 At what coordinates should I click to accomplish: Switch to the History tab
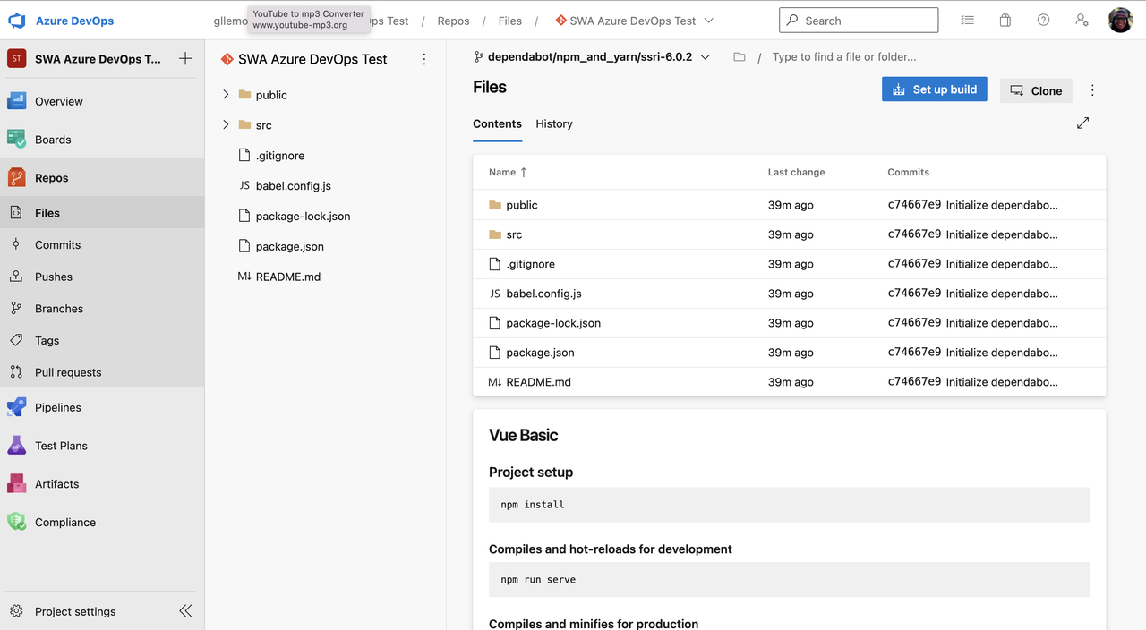[x=554, y=124]
